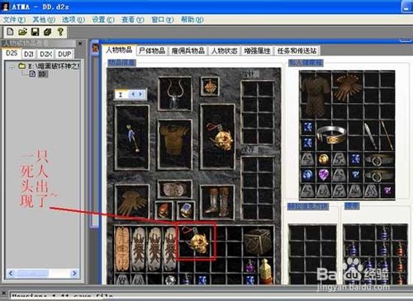413x301 pixels.
Task: Click the left weapon swap arrow
Action: [x=133, y=94]
